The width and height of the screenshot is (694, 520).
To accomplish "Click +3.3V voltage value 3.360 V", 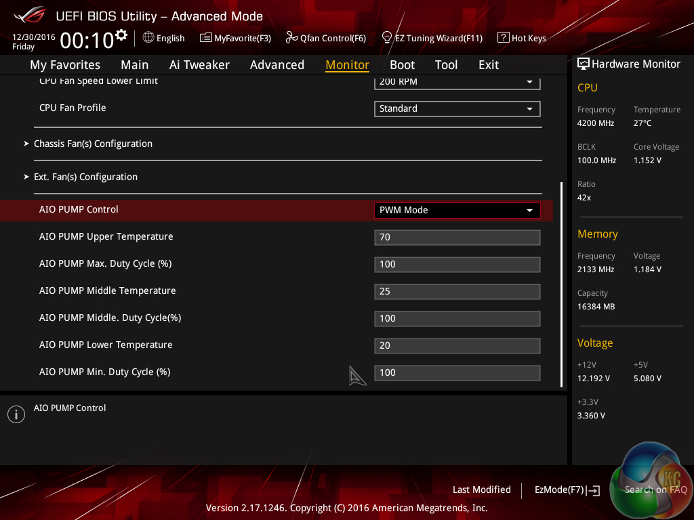I will (x=591, y=416).
